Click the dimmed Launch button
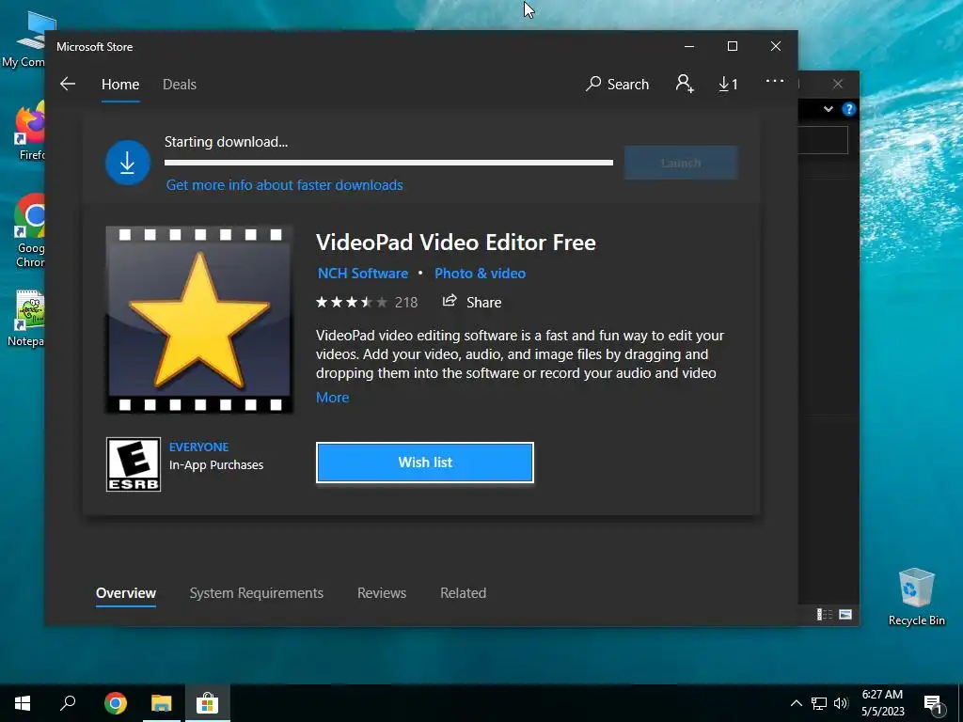 coord(681,163)
